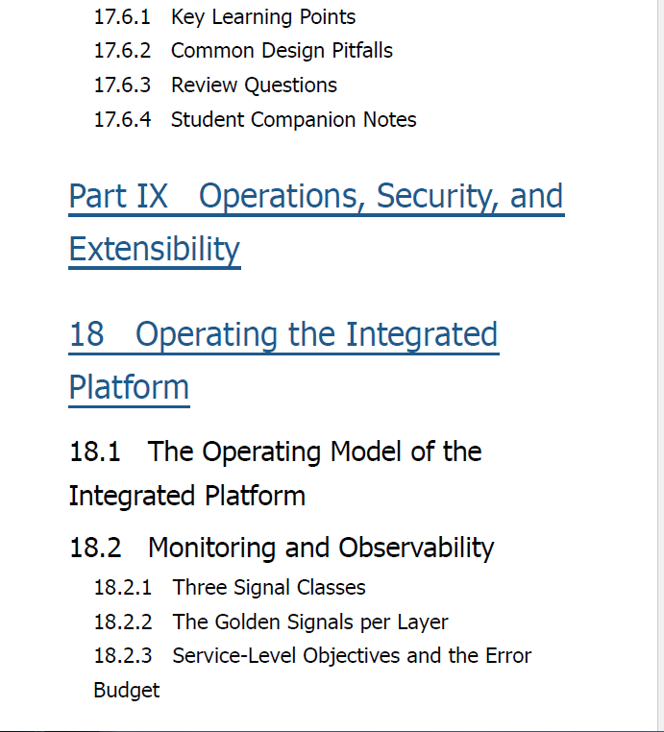Jump to 17.6.3 Review Questions

pyautogui.click(x=215, y=85)
